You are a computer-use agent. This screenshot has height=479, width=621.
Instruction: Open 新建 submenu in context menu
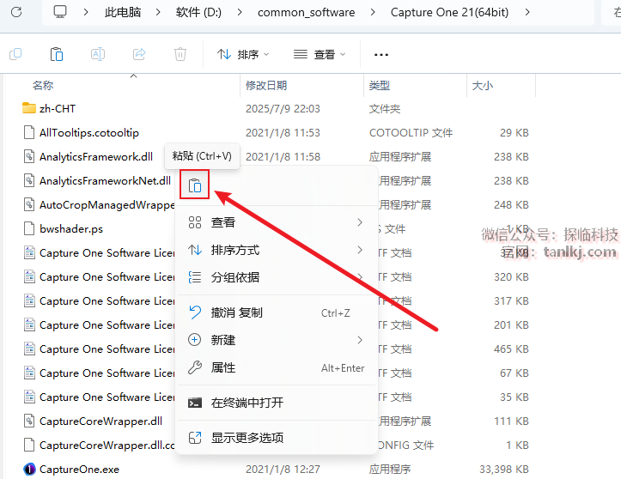tap(276, 340)
